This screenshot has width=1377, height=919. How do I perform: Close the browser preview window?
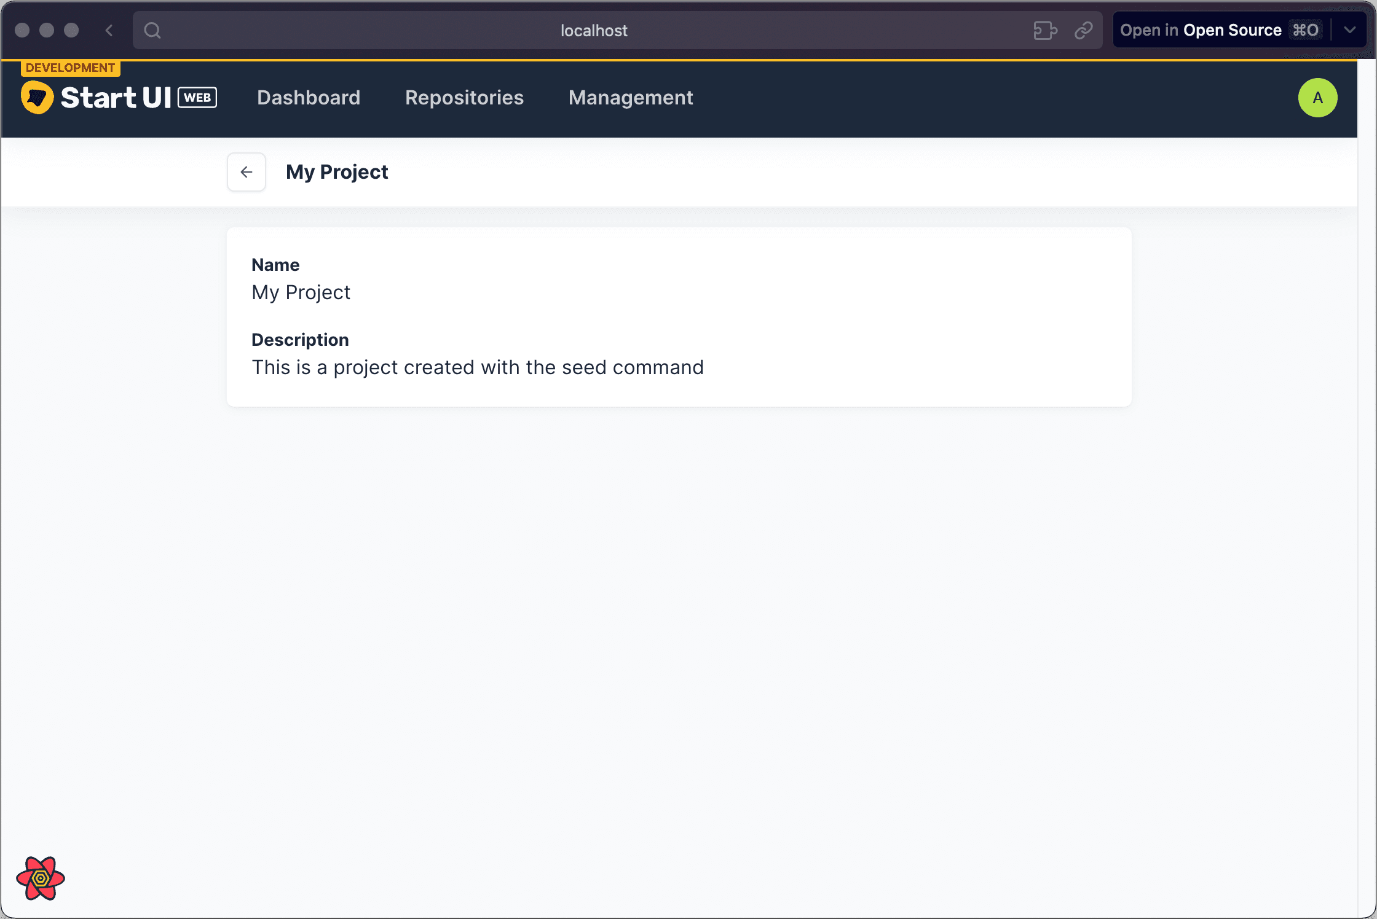tap(22, 30)
